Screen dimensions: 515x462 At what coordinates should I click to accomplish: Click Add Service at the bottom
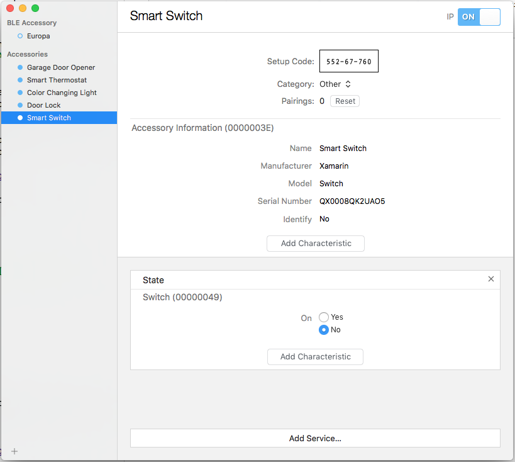pyautogui.click(x=315, y=438)
